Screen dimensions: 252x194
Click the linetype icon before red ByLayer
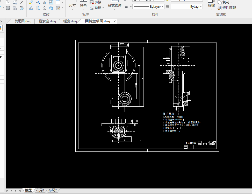[x=167, y=7]
